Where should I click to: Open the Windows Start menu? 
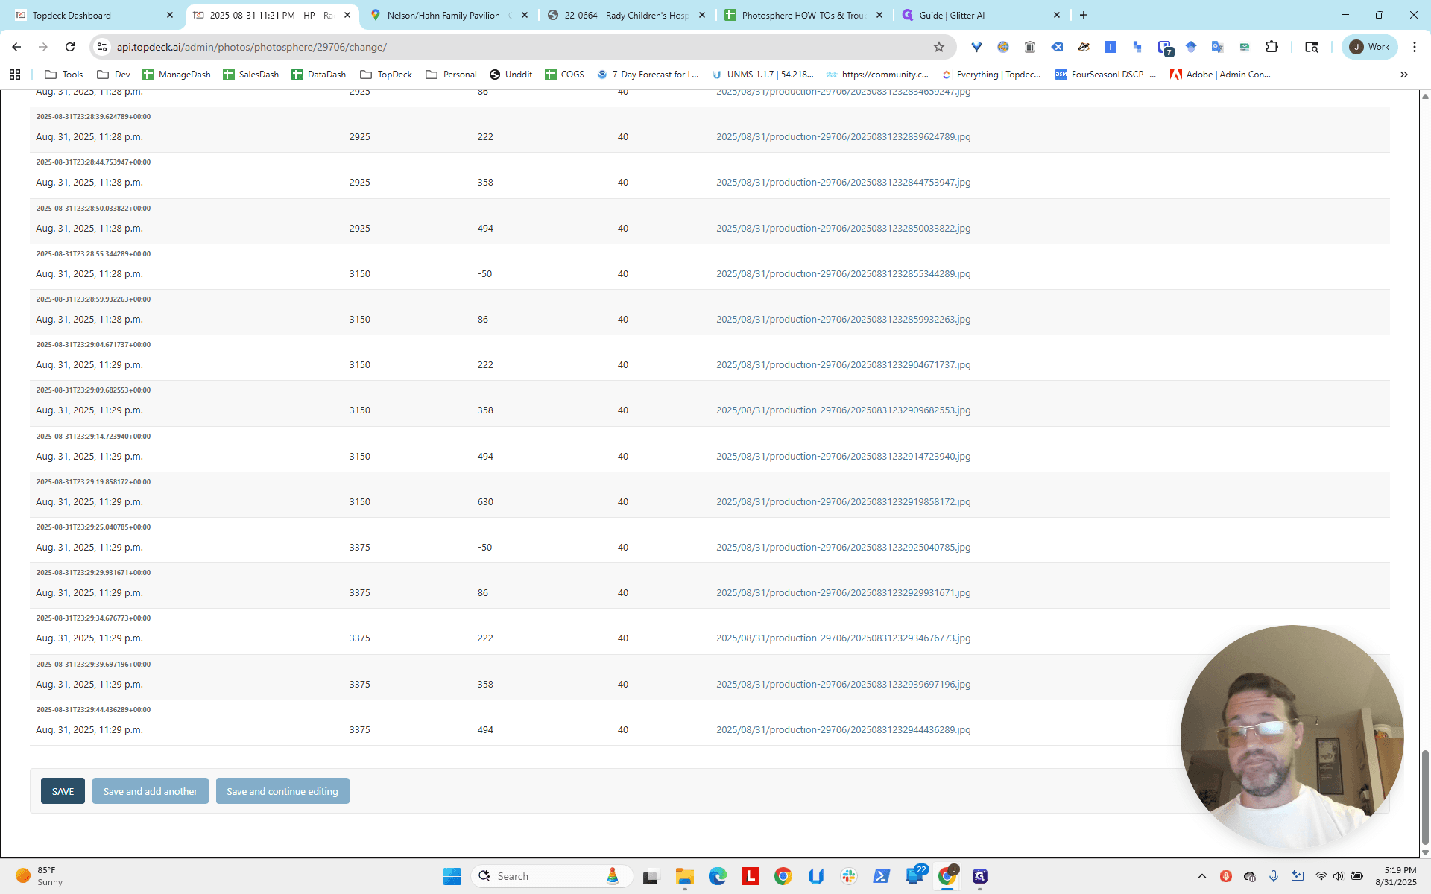452,876
